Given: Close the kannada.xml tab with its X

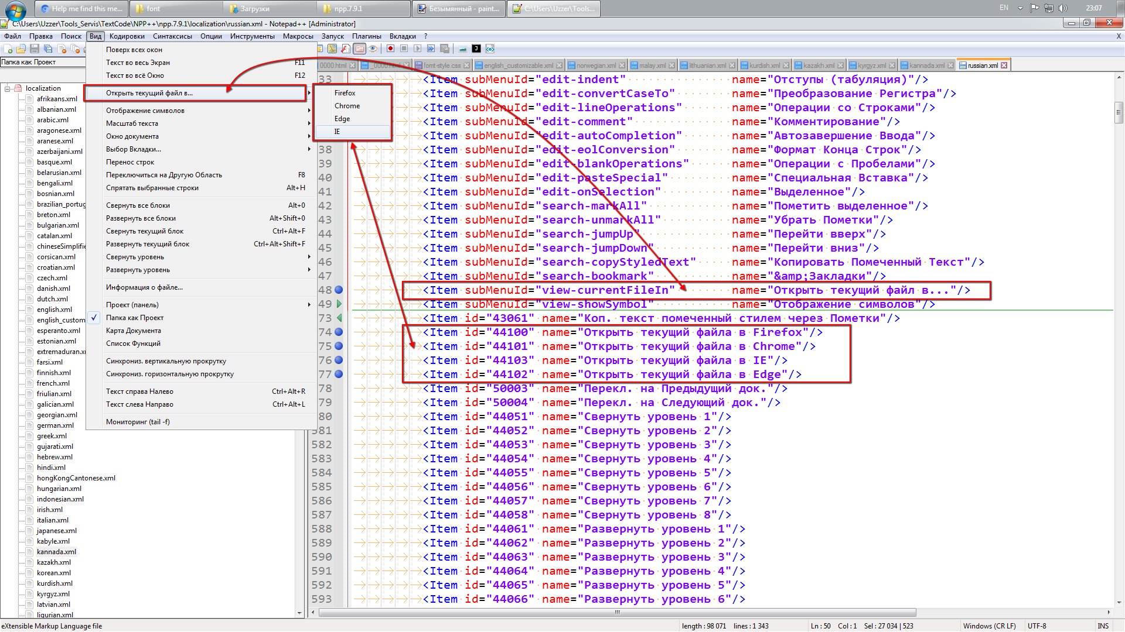Looking at the screenshot, I should point(950,65).
